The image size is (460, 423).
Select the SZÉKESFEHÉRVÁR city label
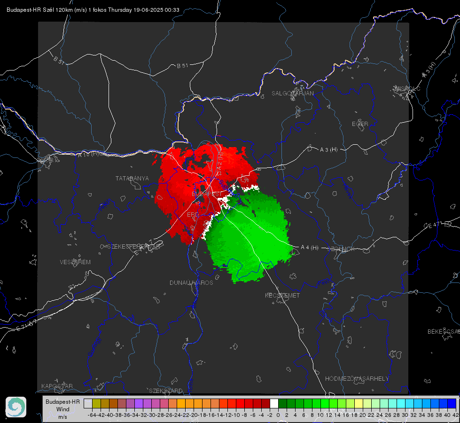click(x=133, y=247)
